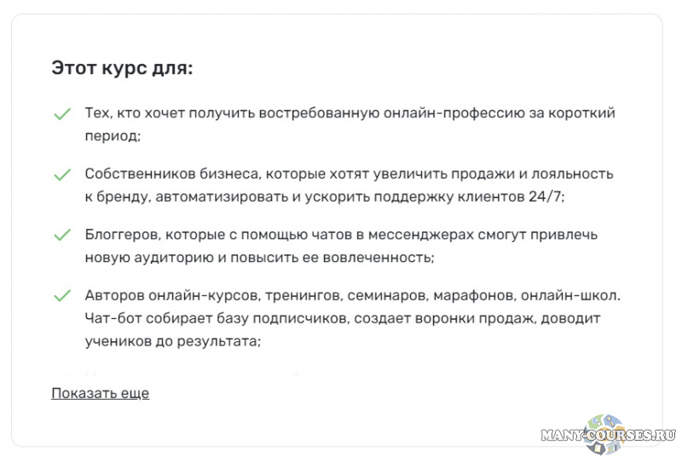This screenshot has width=682, height=462.
Task: Click the checkmark next to 'Авторов онлайн-курсов'
Action: (x=61, y=296)
